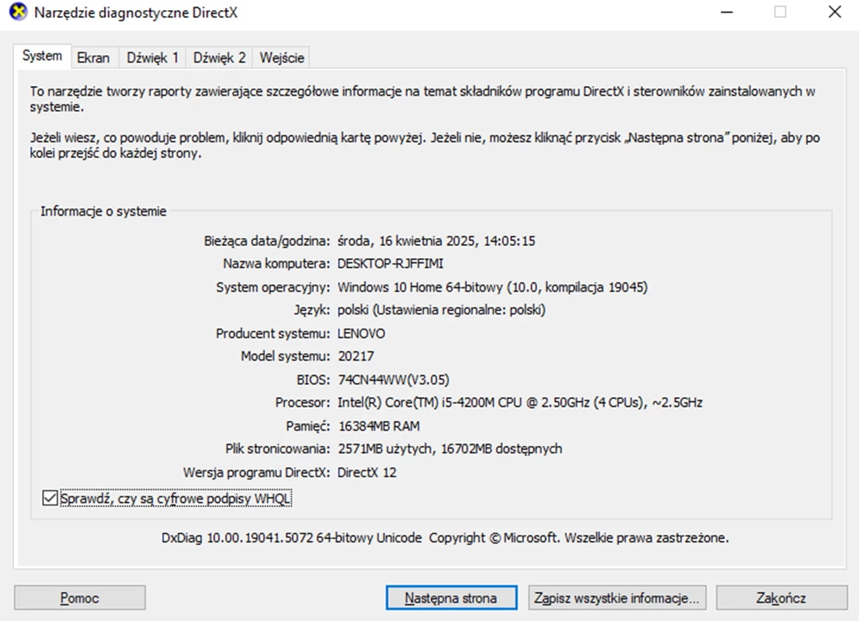Click the manufacturer value LENOVO

click(x=361, y=333)
